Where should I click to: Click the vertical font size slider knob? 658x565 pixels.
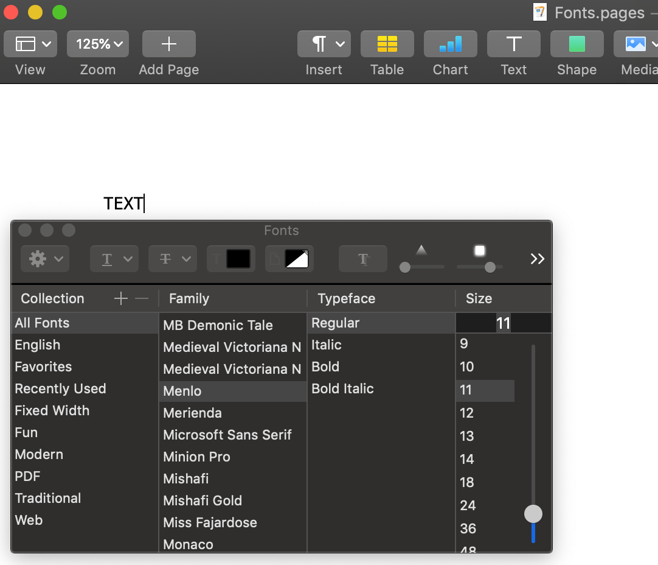(x=533, y=514)
